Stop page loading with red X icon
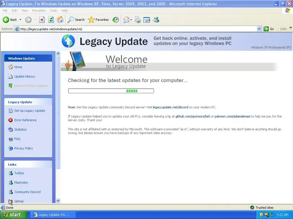 pos(42,20)
